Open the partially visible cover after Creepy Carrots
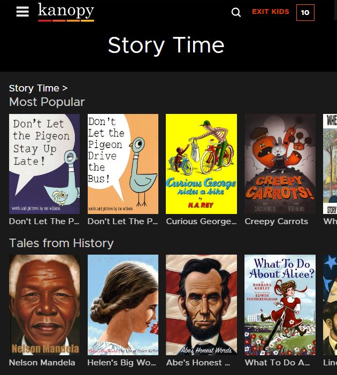Viewport: 337px width, 375px height. coord(330,164)
